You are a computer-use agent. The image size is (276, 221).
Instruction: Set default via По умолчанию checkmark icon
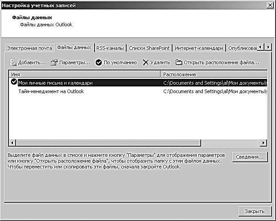(99, 63)
